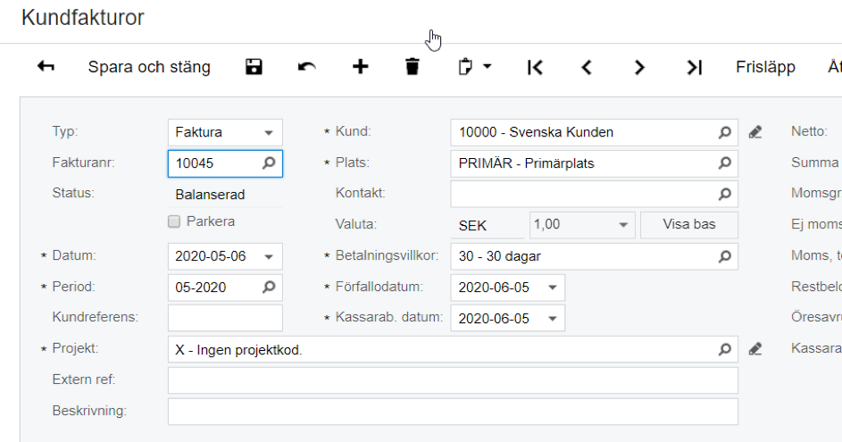Screen dimensions: 842x442
Task: Click the Visa bas button
Action: click(x=688, y=224)
